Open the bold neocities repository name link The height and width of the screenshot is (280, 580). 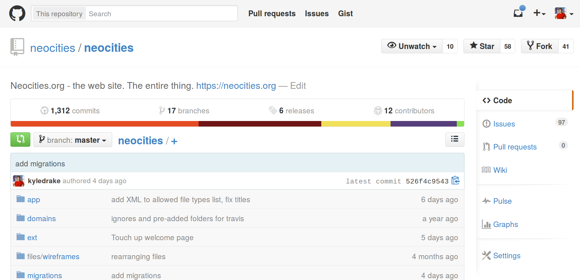pyautogui.click(x=109, y=48)
